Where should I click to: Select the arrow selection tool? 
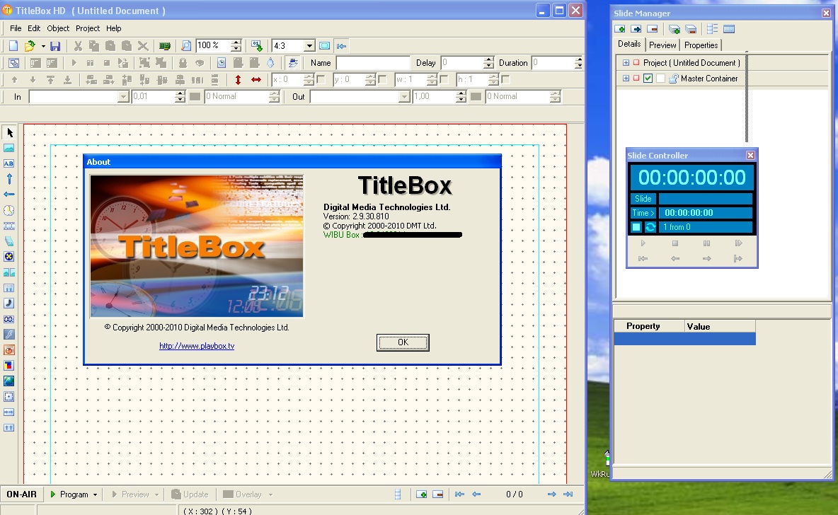9,132
